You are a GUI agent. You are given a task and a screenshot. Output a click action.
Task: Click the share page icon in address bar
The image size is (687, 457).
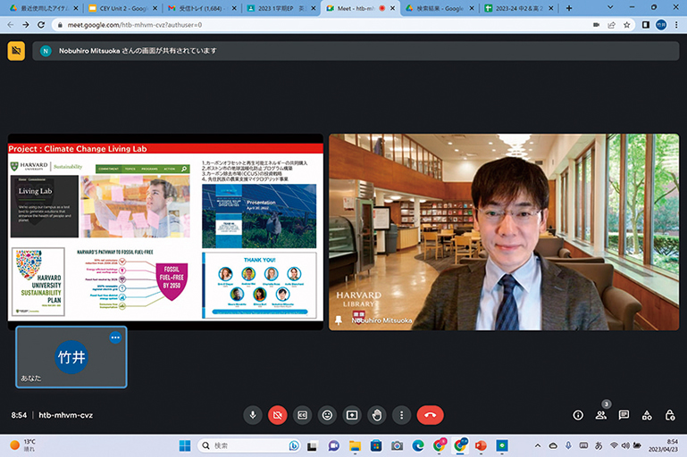612,25
